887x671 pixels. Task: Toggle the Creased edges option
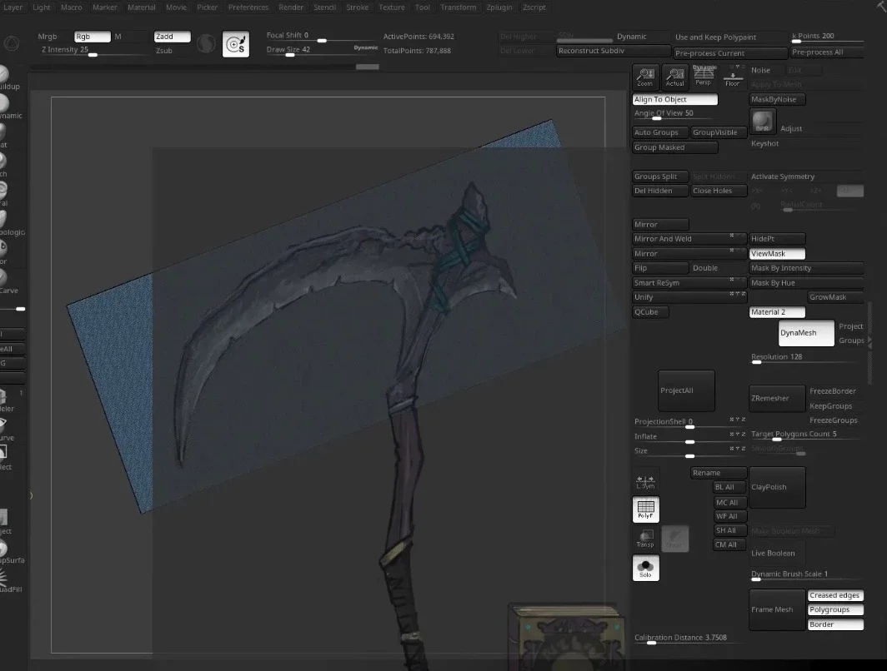pos(835,595)
